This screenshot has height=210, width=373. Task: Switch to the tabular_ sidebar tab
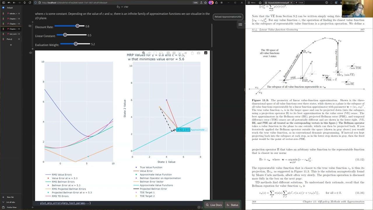tap(11, 13)
